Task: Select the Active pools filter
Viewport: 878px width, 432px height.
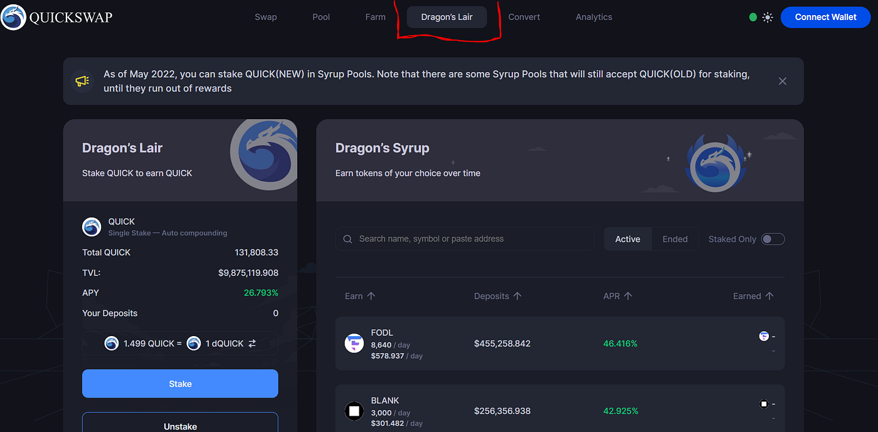Action: tap(628, 239)
